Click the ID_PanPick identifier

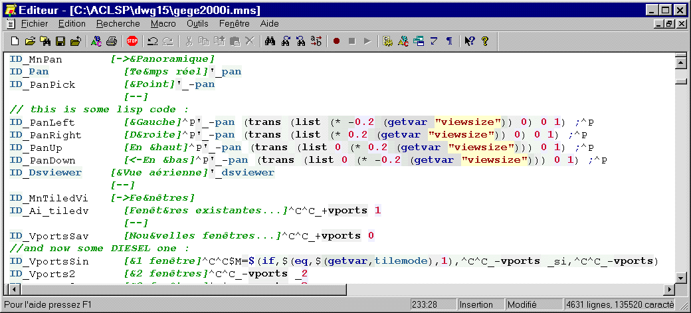(x=43, y=84)
